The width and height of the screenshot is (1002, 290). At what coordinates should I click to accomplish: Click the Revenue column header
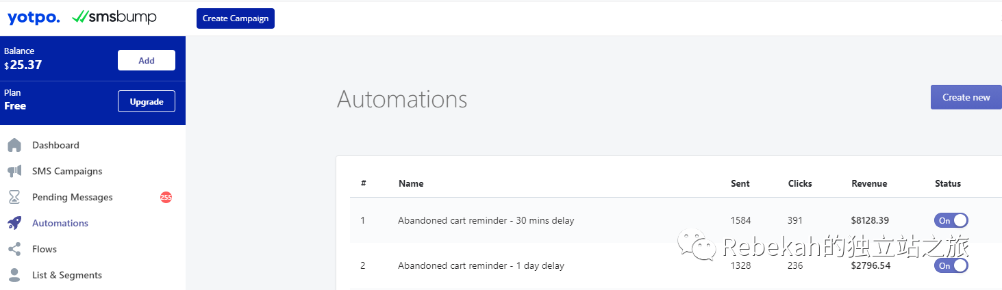[869, 183]
